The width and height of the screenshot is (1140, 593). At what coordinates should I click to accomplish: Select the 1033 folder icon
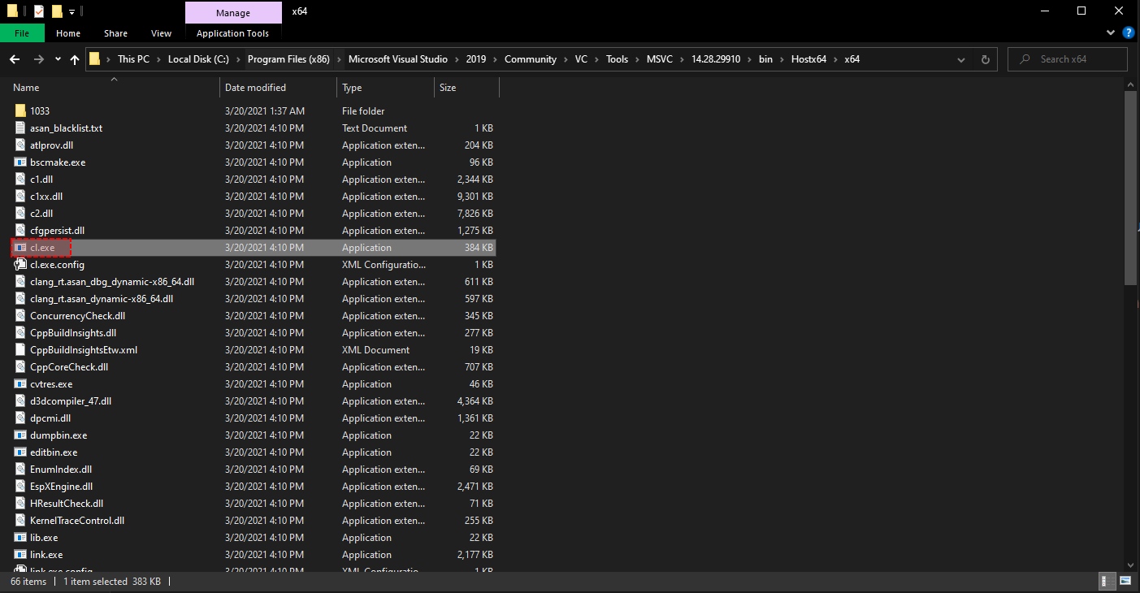coord(21,111)
